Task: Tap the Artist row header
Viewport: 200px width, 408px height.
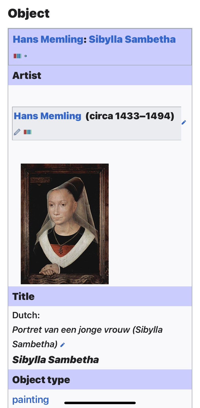Action: 100,75
